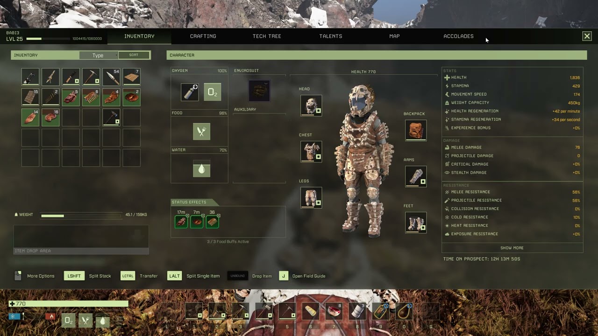Click the O2 indicator on the bottom HUD

click(68, 321)
